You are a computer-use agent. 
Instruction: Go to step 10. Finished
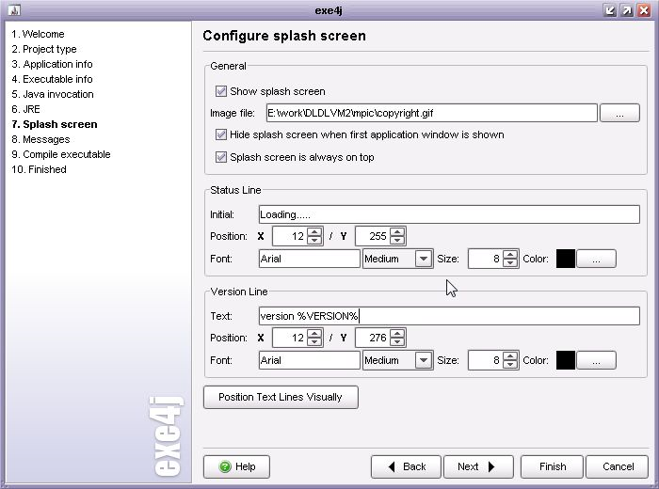(x=40, y=169)
